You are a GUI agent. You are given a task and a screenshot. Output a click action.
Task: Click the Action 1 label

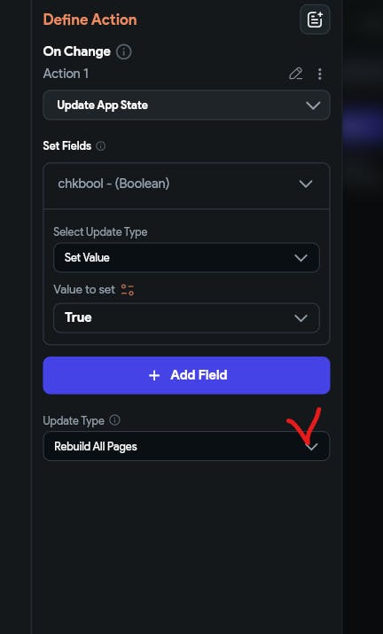(66, 74)
